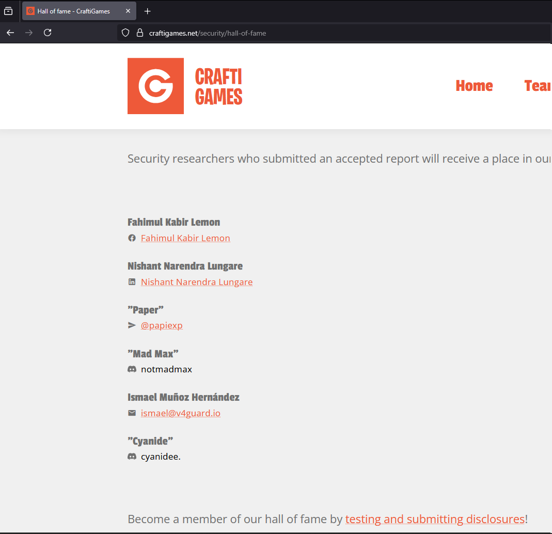Open the site padlock security info

click(x=139, y=33)
